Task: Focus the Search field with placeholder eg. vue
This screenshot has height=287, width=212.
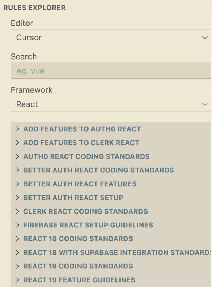Action: click(x=111, y=71)
